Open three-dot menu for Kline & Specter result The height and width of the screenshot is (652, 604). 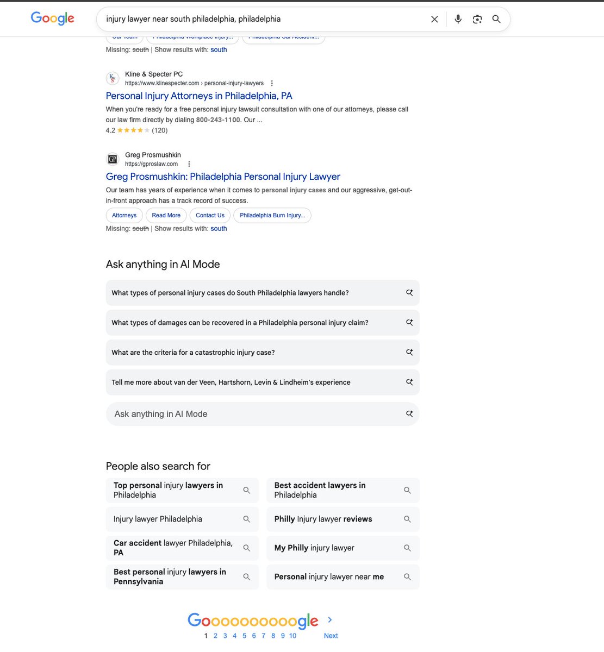(x=272, y=83)
